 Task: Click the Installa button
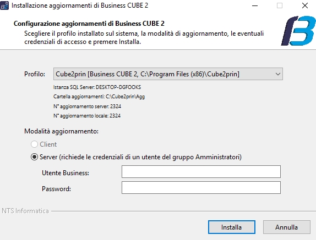pyautogui.click(x=232, y=227)
